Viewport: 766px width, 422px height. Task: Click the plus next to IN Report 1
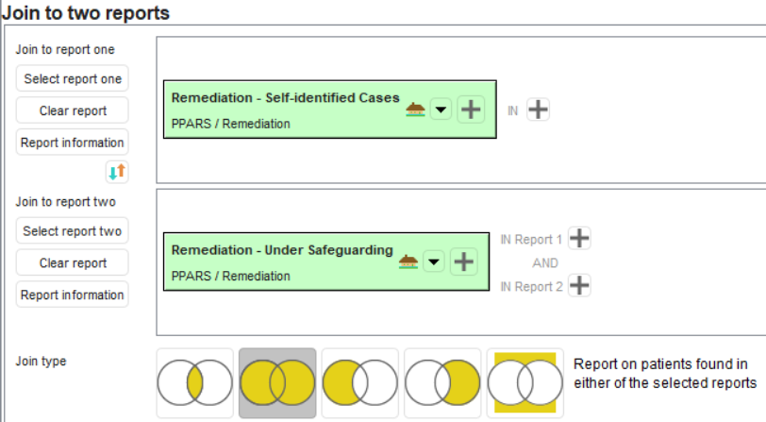pyautogui.click(x=579, y=239)
